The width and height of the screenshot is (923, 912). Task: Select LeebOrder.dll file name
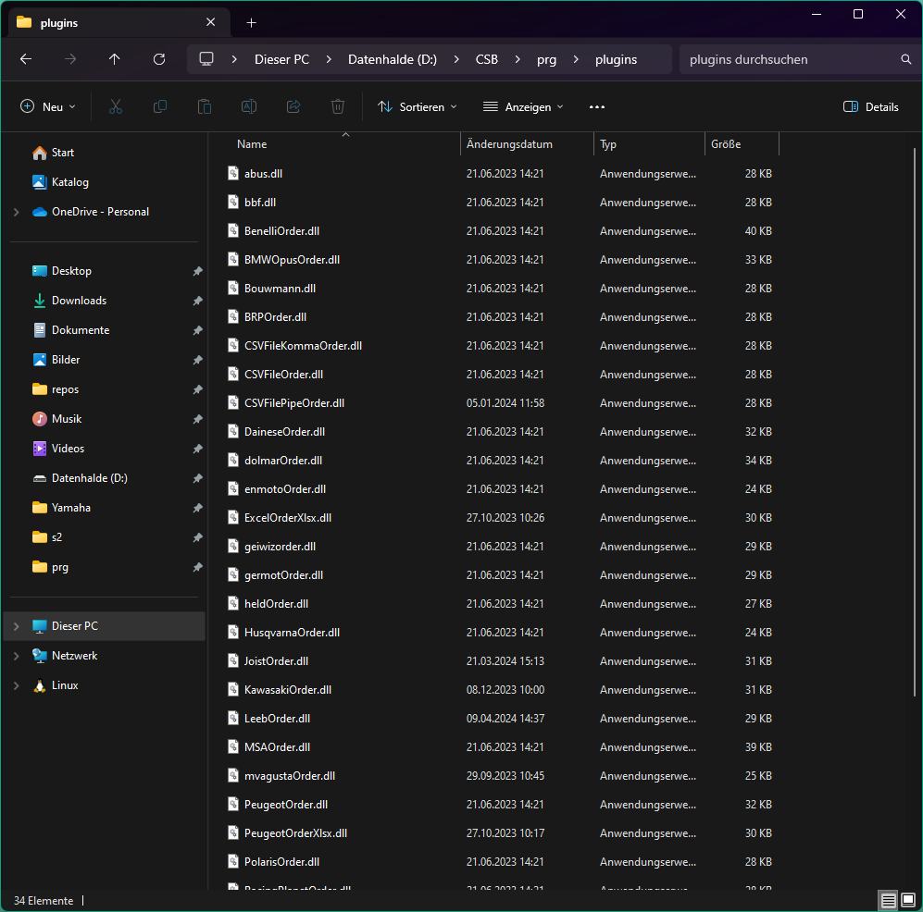click(277, 719)
